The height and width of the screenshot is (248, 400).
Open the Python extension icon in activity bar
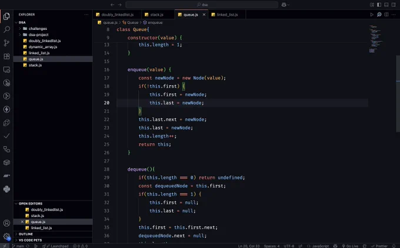pos(6,189)
